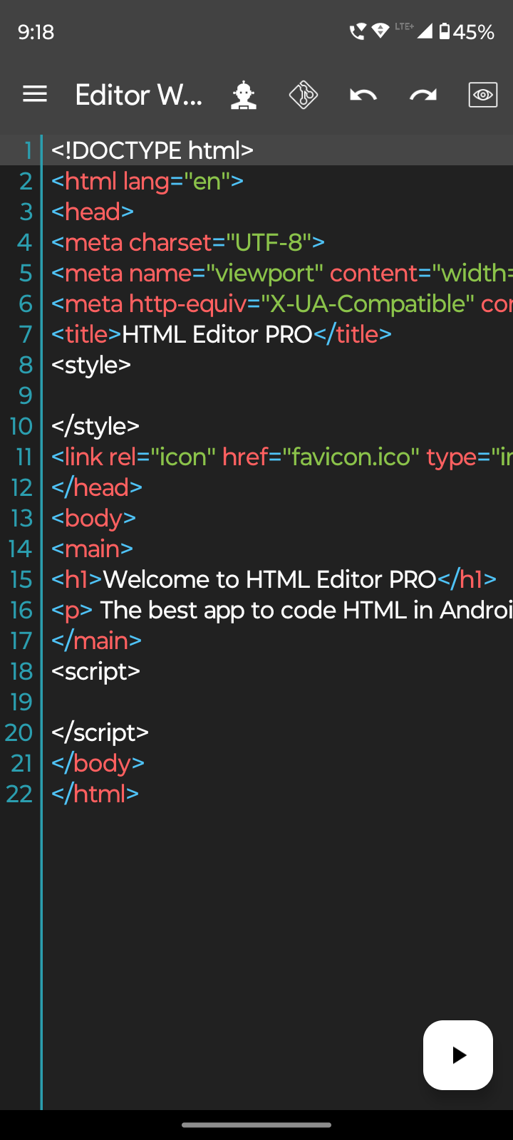Viewport: 513px width, 1140px height.
Task: Tap the battery 45% status indicator
Action: click(467, 31)
